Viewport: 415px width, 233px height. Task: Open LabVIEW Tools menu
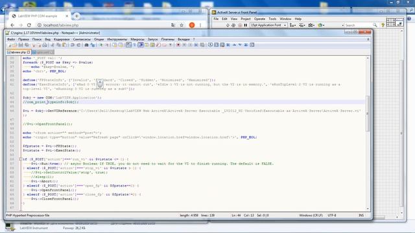(x=272, y=19)
